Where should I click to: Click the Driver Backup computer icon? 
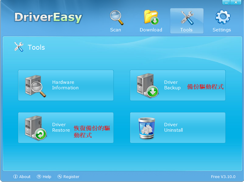click(x=148, y=86)
